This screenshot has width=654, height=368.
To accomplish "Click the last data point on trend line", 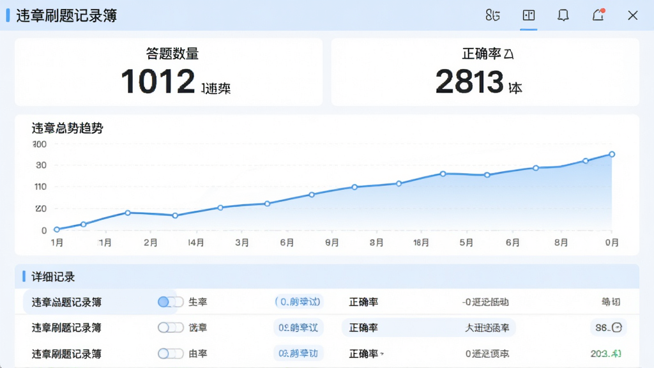I will (x=612, y=155).
